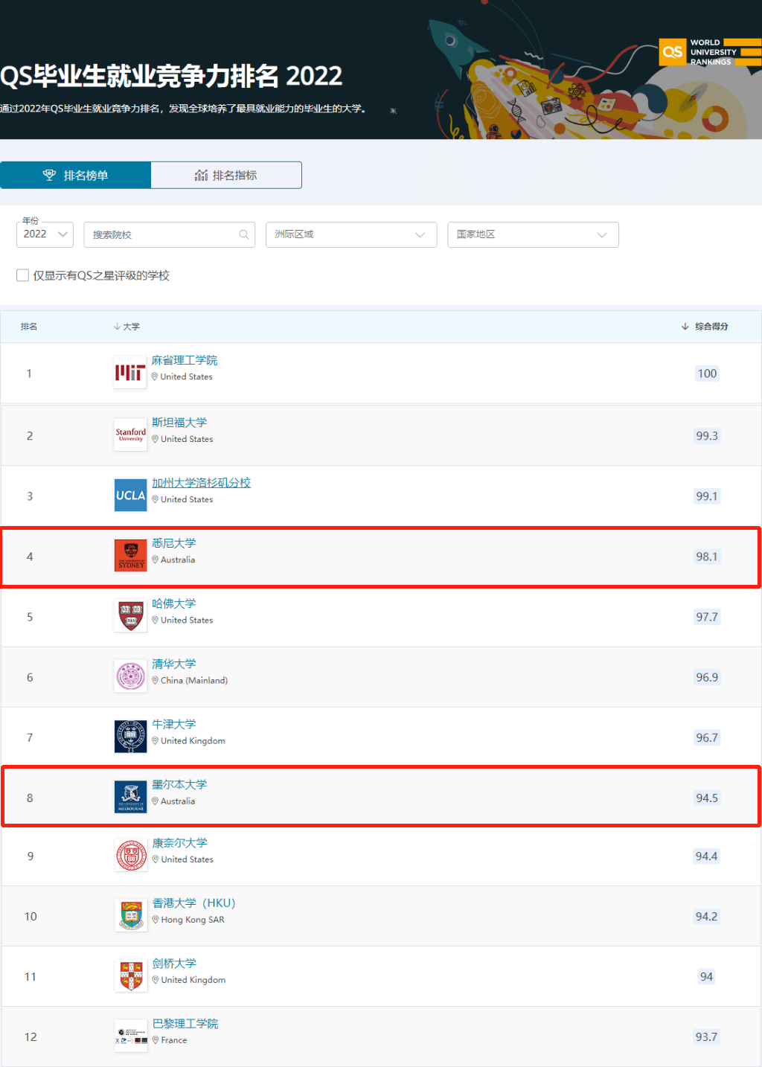762x1067 pixels.
Task: Click the 排名 column header
Action: point(29,327)
